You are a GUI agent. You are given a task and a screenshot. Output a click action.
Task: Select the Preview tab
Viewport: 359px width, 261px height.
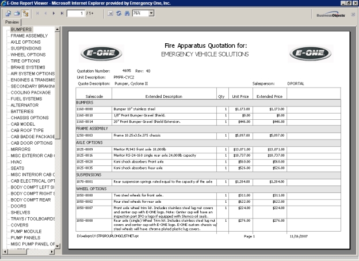pyautogui.click(x=12, y=22)
